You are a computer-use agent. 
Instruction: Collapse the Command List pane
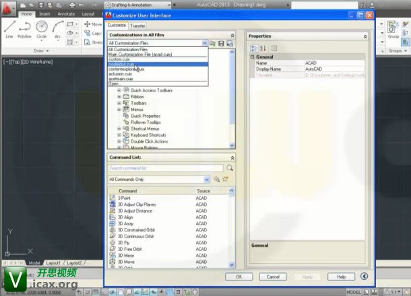click(x=232, y=157)
